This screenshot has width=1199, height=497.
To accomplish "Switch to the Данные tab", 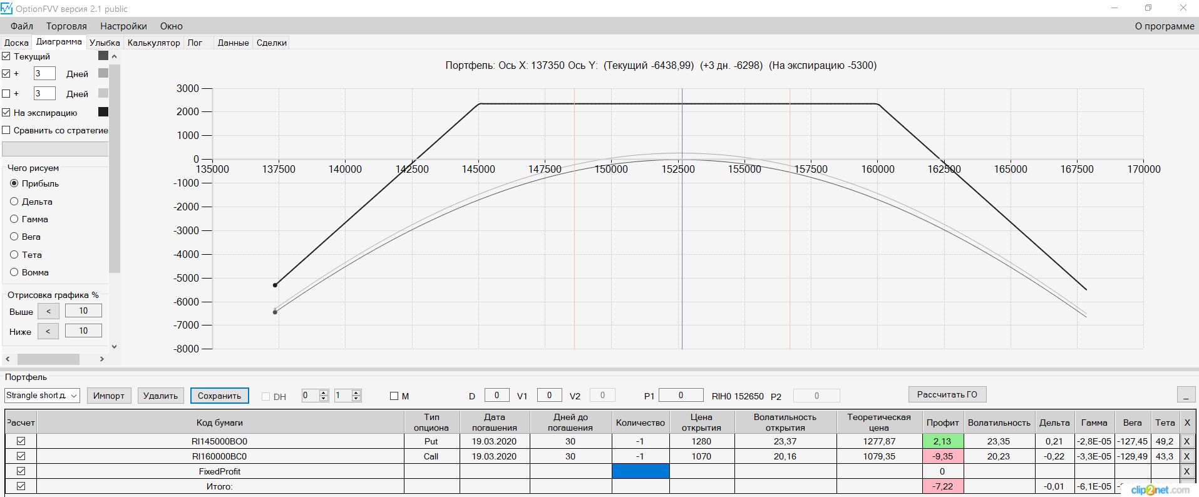I will [233, 43].
